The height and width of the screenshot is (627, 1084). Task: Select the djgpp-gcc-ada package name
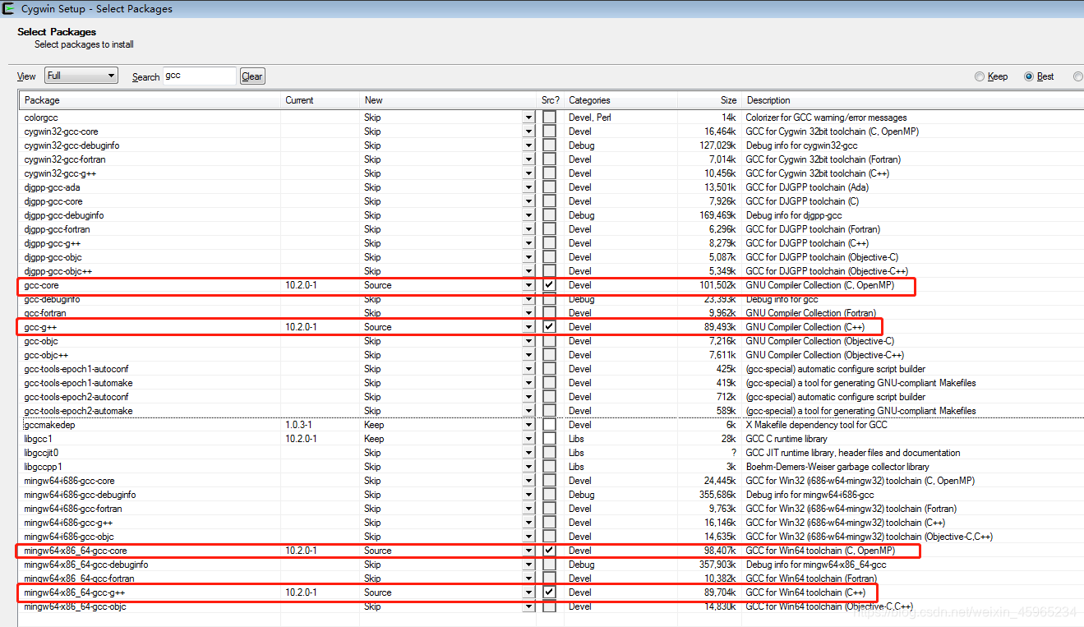pos(53,187)
